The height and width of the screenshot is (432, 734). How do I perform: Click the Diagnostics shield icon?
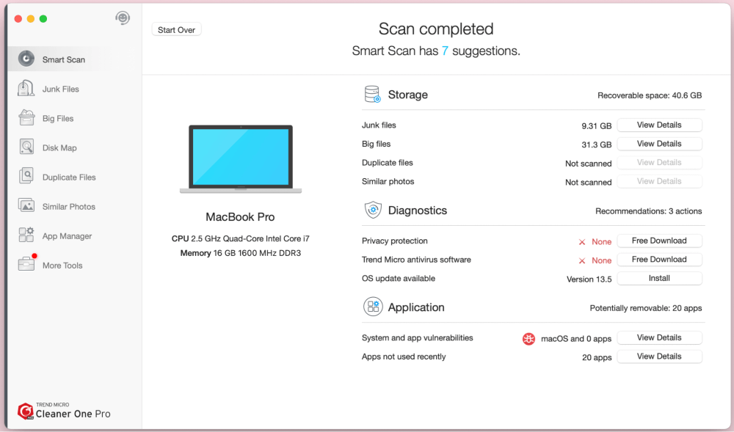pos(373,210)
